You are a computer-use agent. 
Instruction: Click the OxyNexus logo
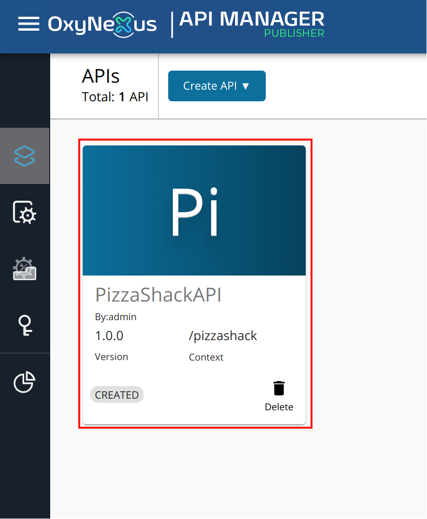pos(102,24)
